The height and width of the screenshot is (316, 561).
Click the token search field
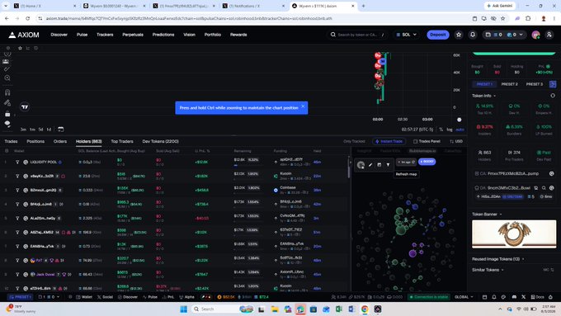358,35
